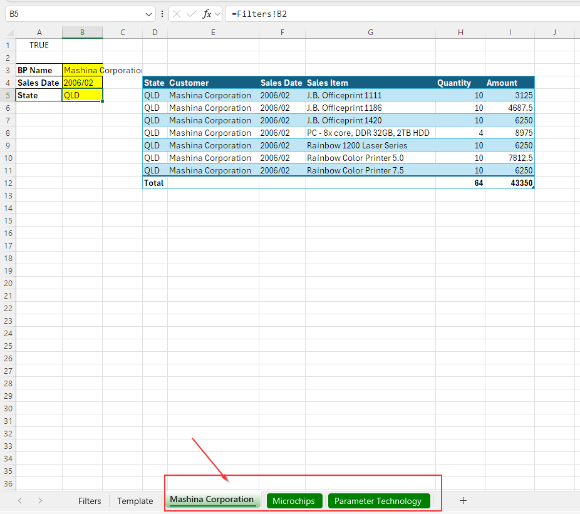Open the Name Box dropdown arrow
The width and height of the screenshot is (580, 514).
148,14
